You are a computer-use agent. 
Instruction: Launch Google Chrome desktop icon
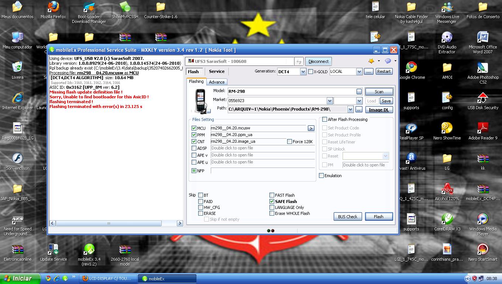[x=411, y=67]
